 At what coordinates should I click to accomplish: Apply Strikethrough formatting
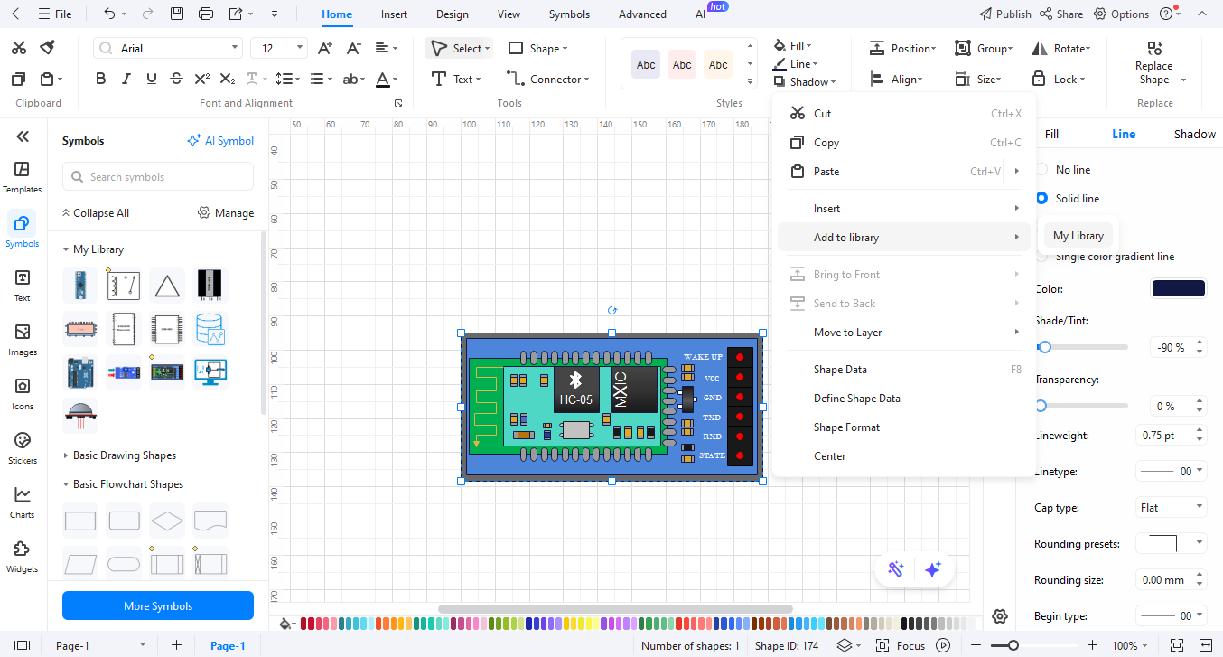(176, 79)
